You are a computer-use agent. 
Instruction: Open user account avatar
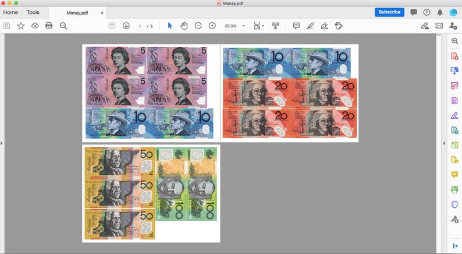[453, 12]
